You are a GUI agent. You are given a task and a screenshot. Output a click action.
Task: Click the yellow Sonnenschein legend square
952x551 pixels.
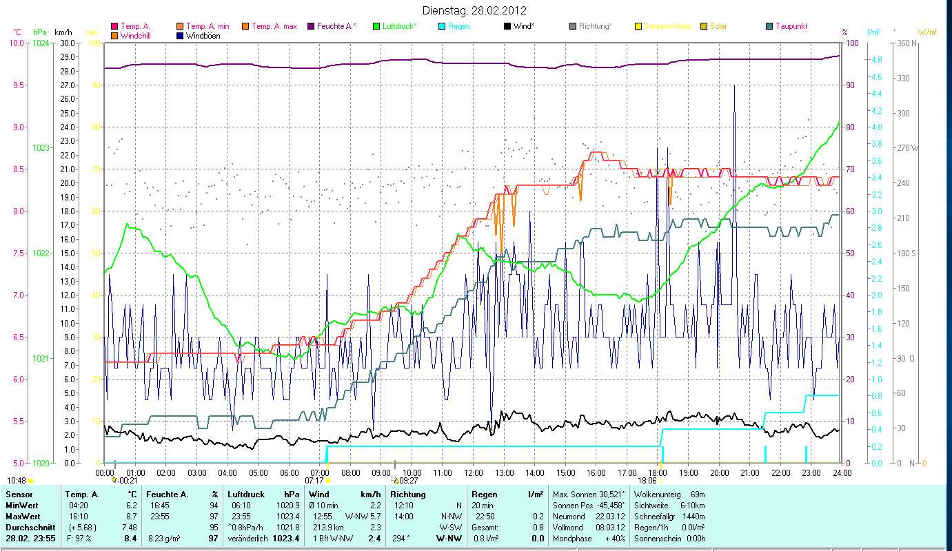[638, 26]
